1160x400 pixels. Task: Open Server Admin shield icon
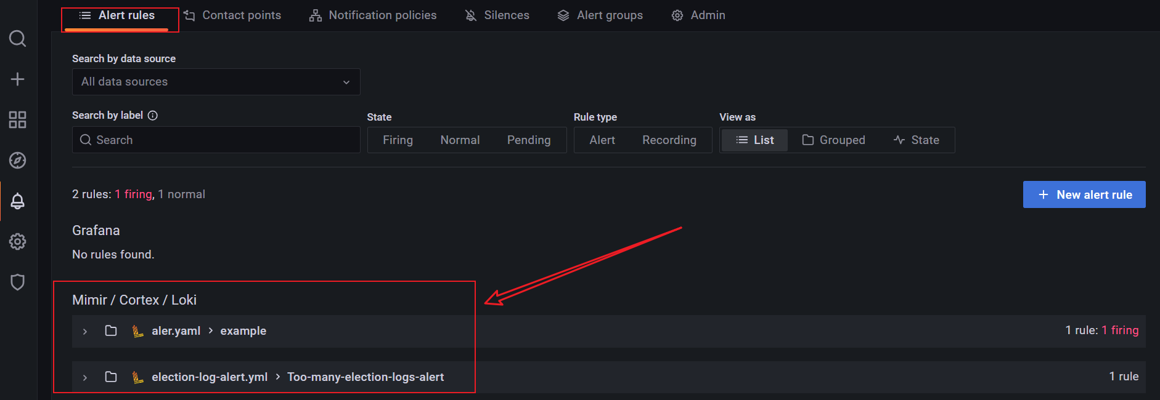(17, 282)
